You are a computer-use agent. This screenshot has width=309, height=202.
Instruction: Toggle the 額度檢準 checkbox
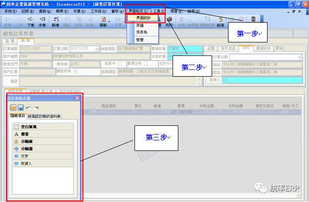pos(74,71)
